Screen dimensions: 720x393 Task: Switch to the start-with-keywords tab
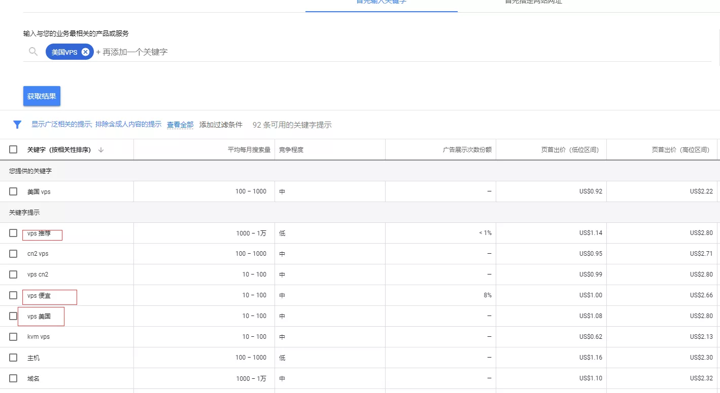coord(382,3)
